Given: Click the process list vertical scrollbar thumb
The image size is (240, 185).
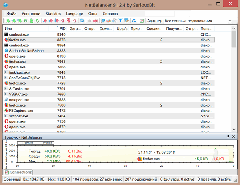Looking at the screenshot, I should pyautogui.click(x=234, y=39).
